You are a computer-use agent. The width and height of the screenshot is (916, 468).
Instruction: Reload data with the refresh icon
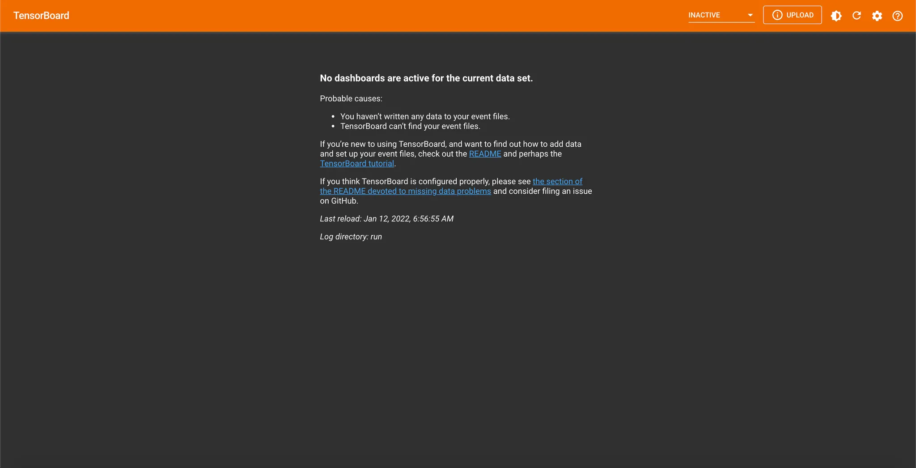click(x=857, y=16)
